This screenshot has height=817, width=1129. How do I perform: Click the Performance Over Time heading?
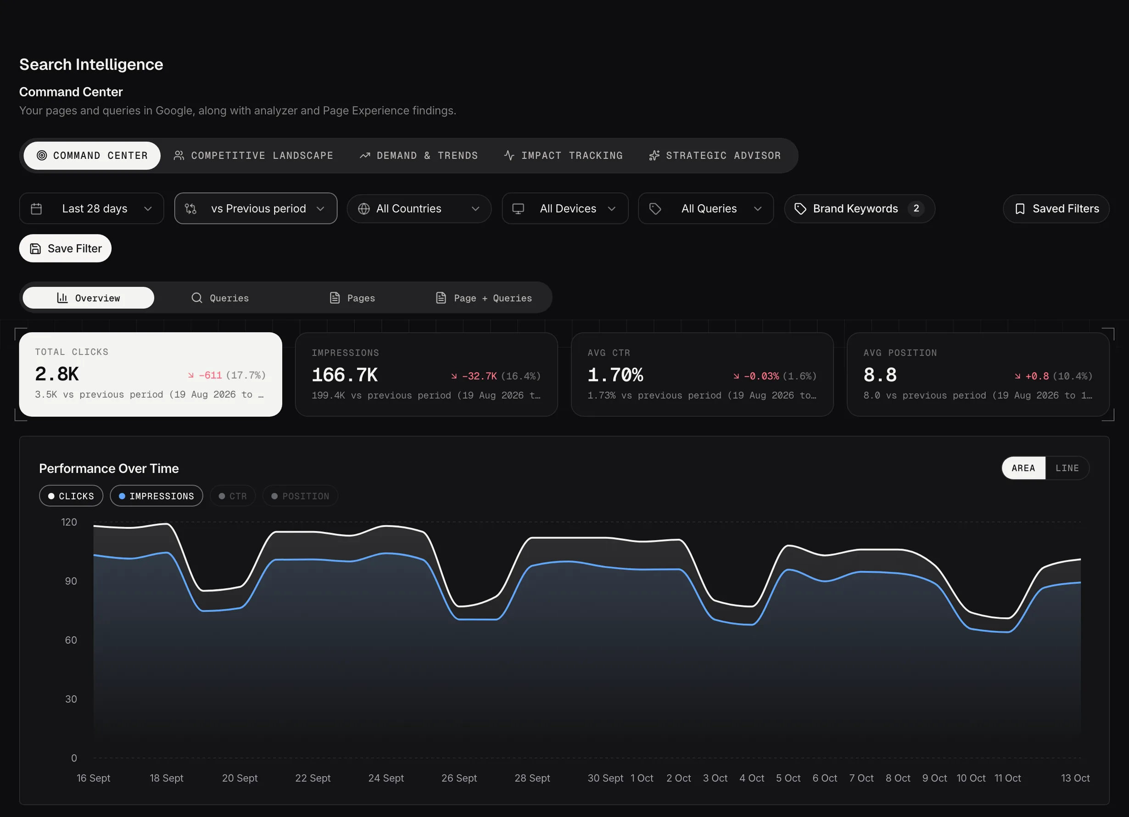tap(109, 469)
